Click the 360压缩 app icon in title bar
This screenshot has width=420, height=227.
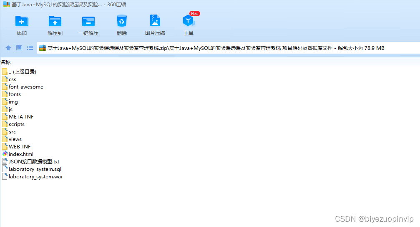point(6,4)
